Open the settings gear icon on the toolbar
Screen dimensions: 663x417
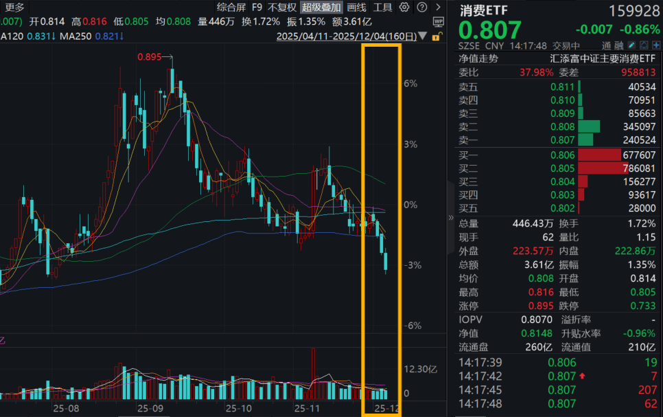(404, 8)
